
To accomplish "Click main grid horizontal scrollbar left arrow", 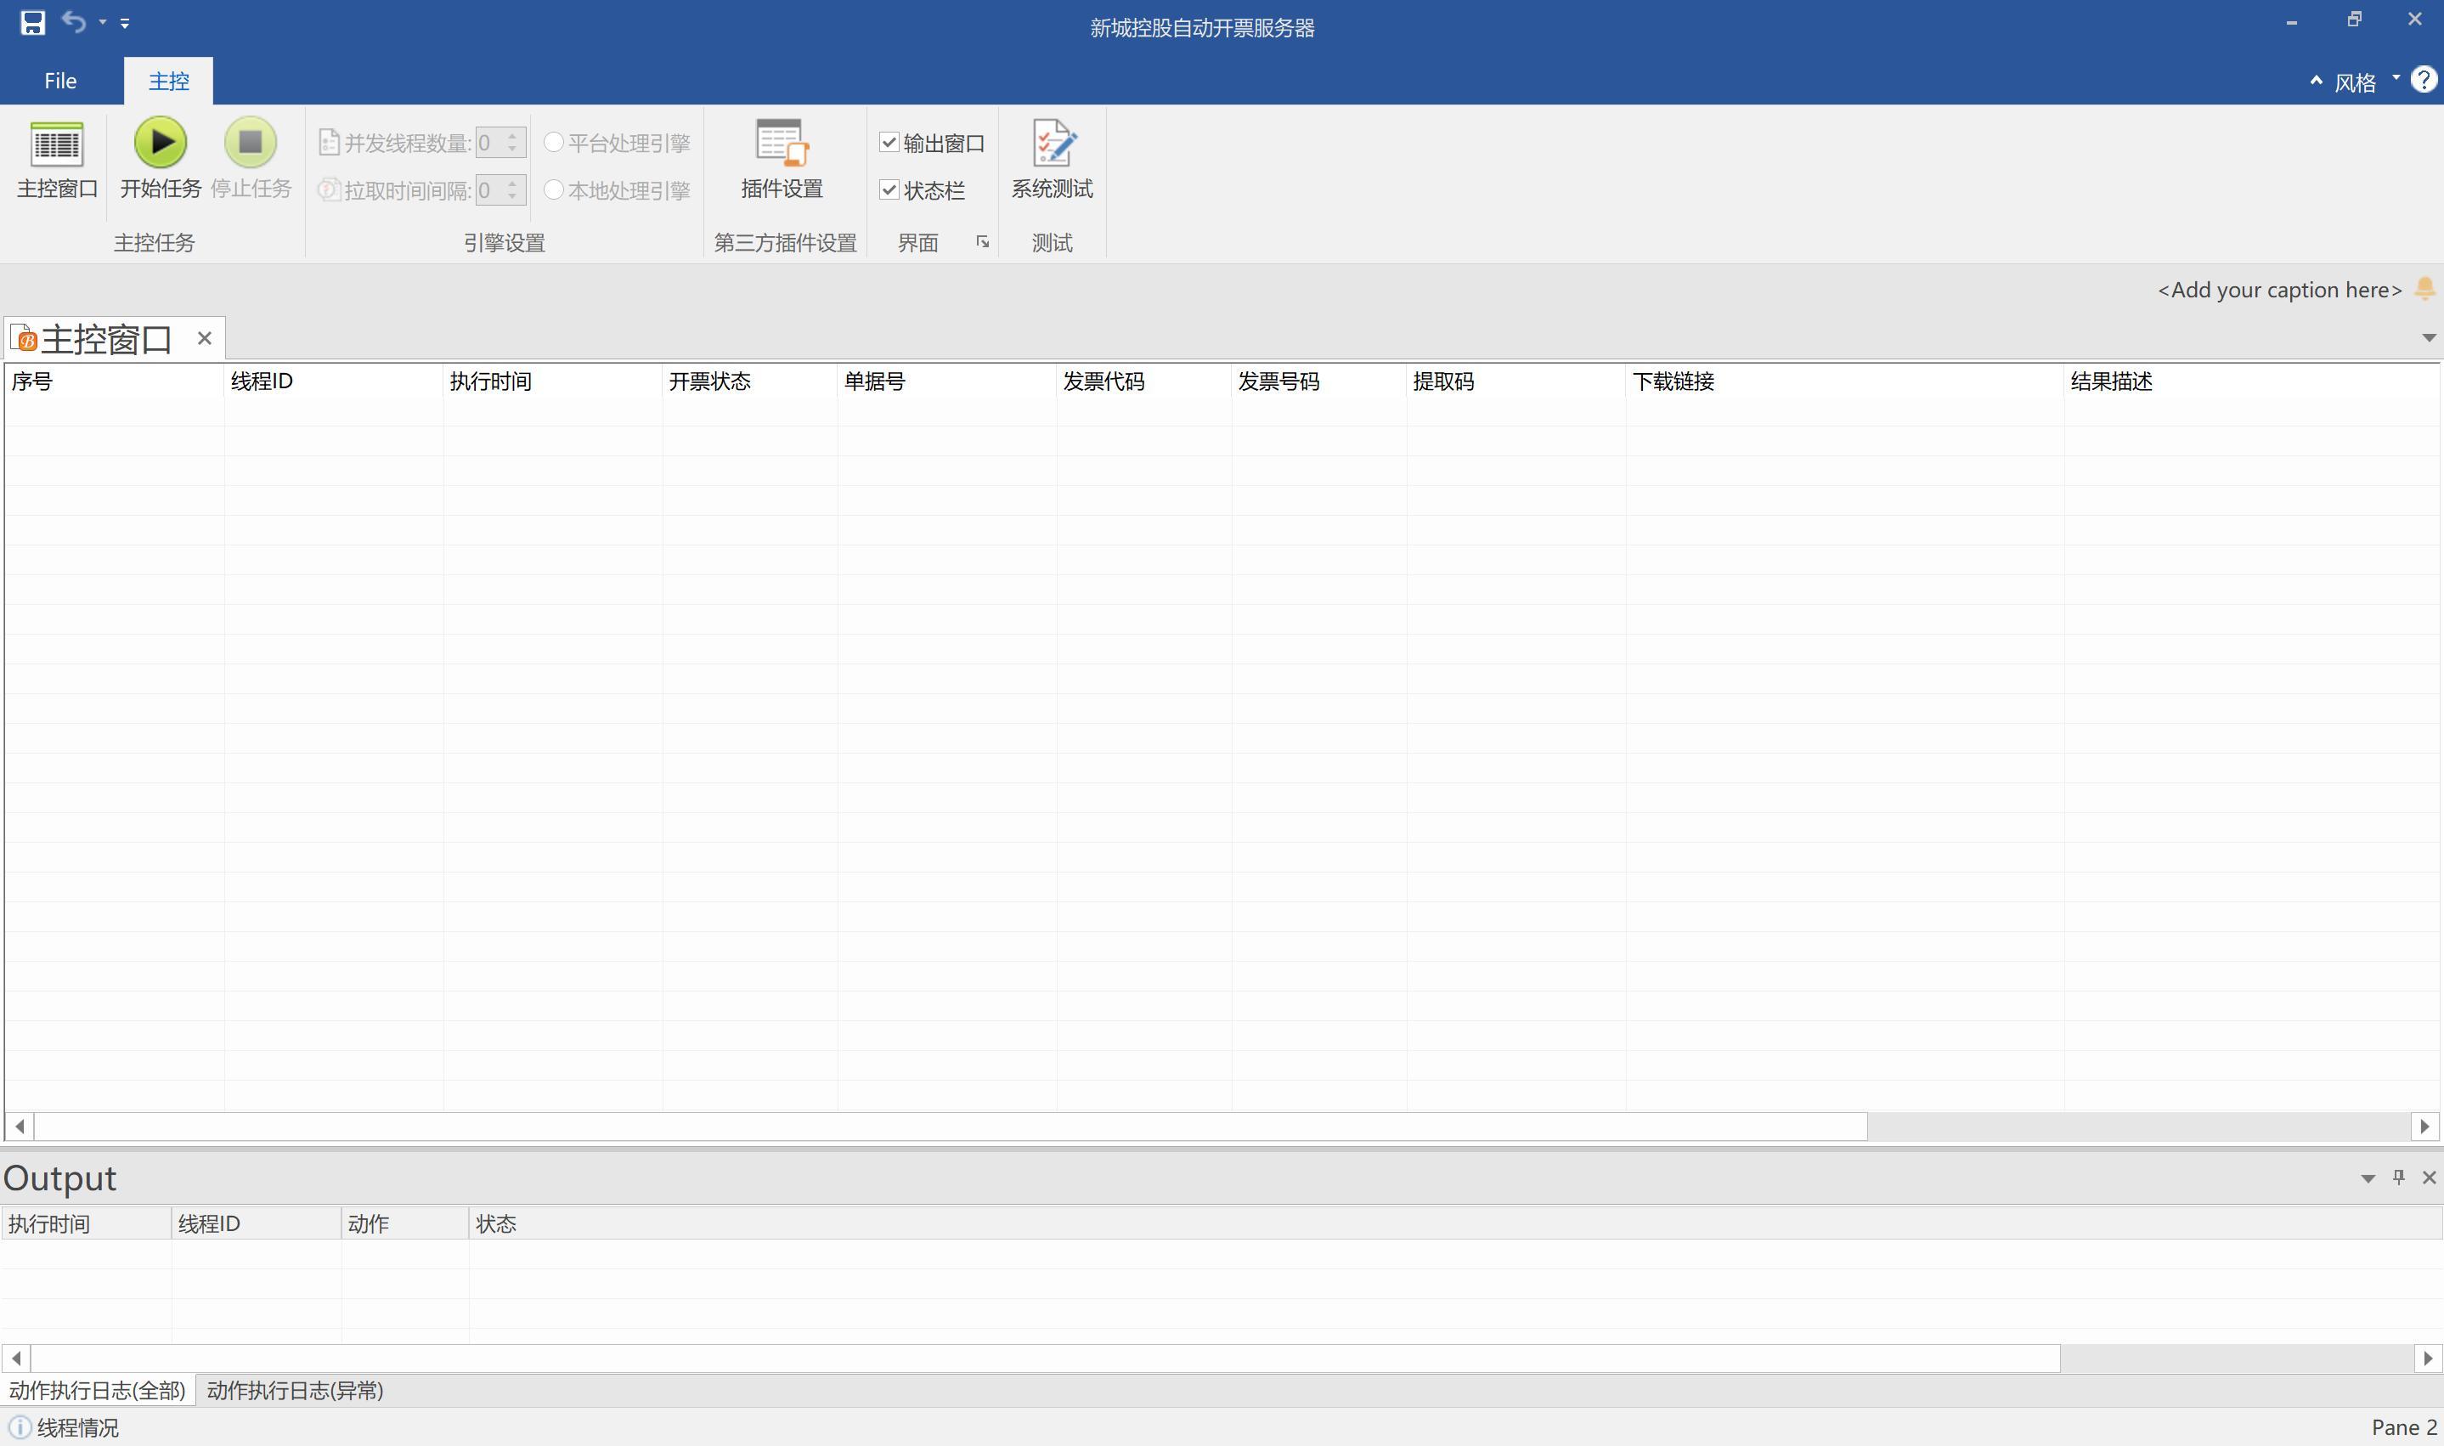I will (20, 1127).
